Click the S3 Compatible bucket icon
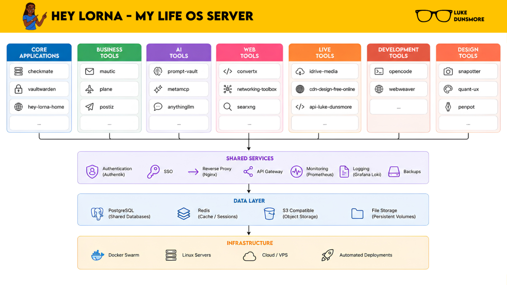 tap(269, 214)
